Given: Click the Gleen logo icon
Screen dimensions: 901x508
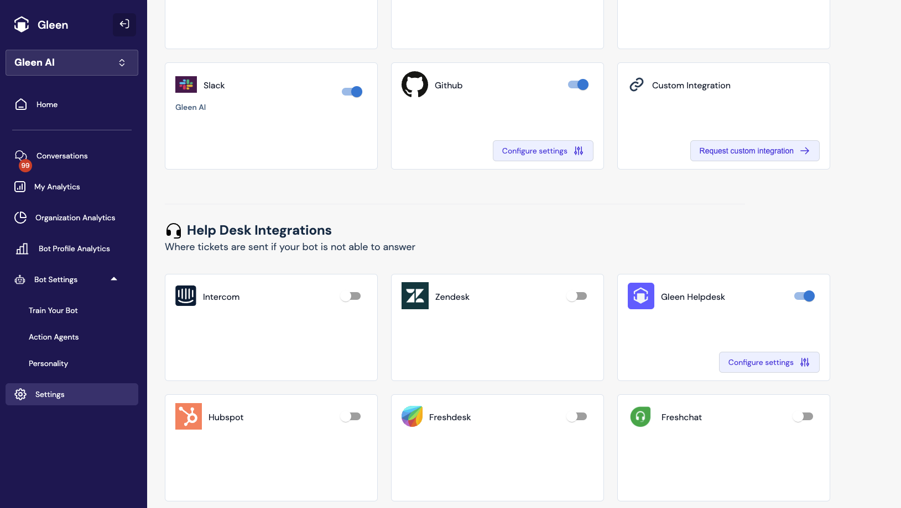Looking at the screenshot, I should (22, 24).
